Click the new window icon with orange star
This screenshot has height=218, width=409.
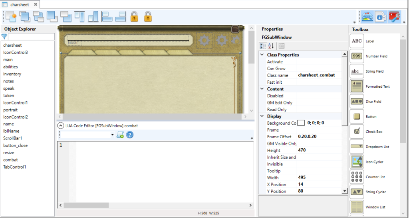(x=11, y=17)
